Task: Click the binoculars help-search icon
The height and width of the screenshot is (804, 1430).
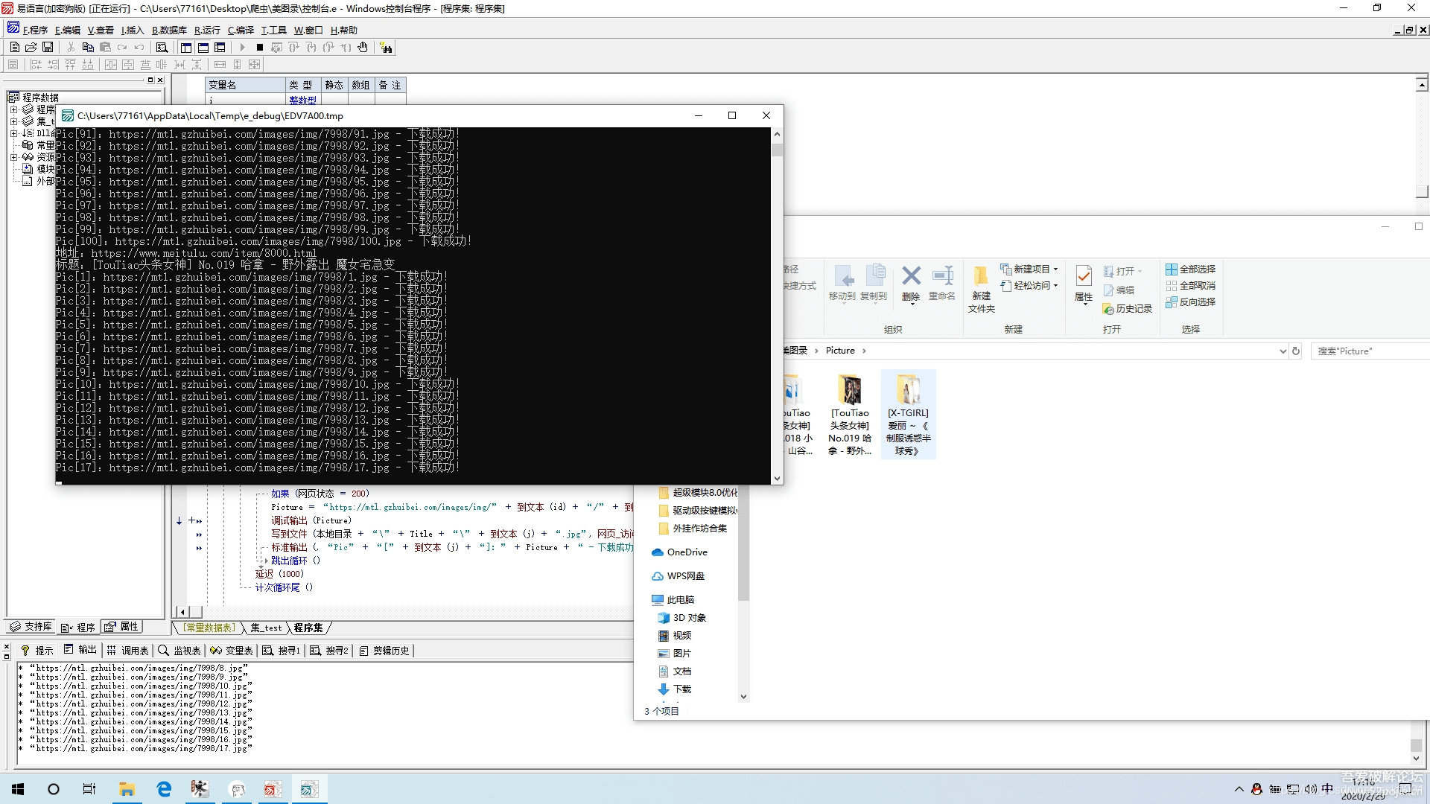Action: tap(386, 48)
